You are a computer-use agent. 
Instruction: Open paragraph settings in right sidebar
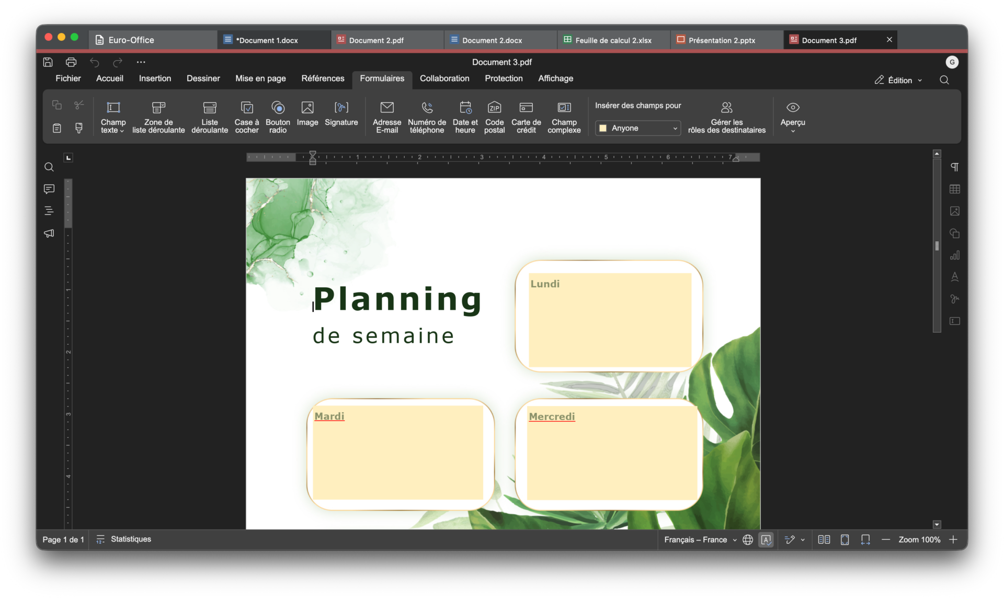pyautogui.click(x=955, y=167)
